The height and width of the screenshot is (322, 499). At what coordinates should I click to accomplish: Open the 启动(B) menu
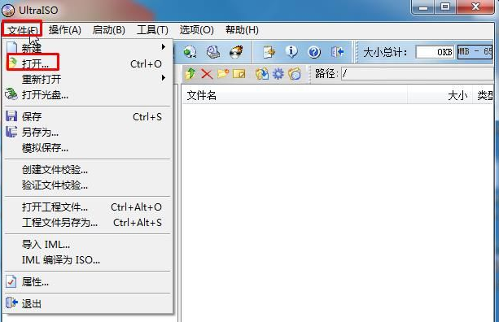pyautogui.click(x=108, y=30)
